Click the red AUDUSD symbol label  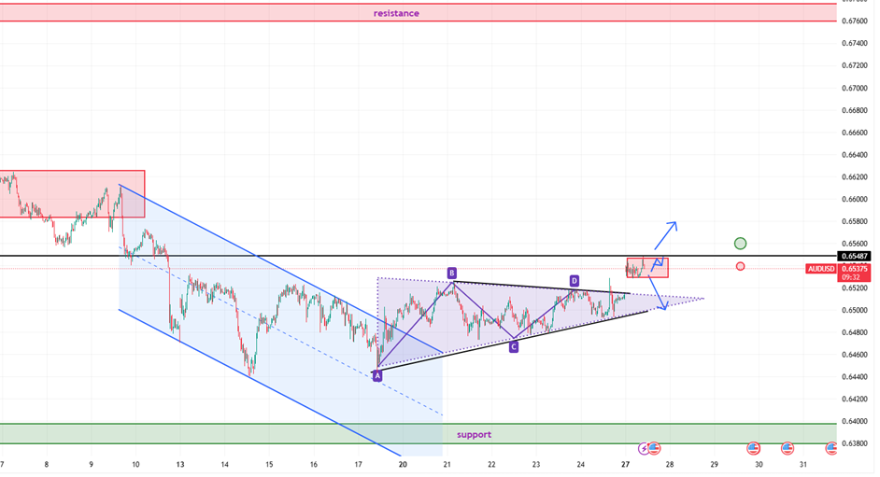tap(821, 269)
